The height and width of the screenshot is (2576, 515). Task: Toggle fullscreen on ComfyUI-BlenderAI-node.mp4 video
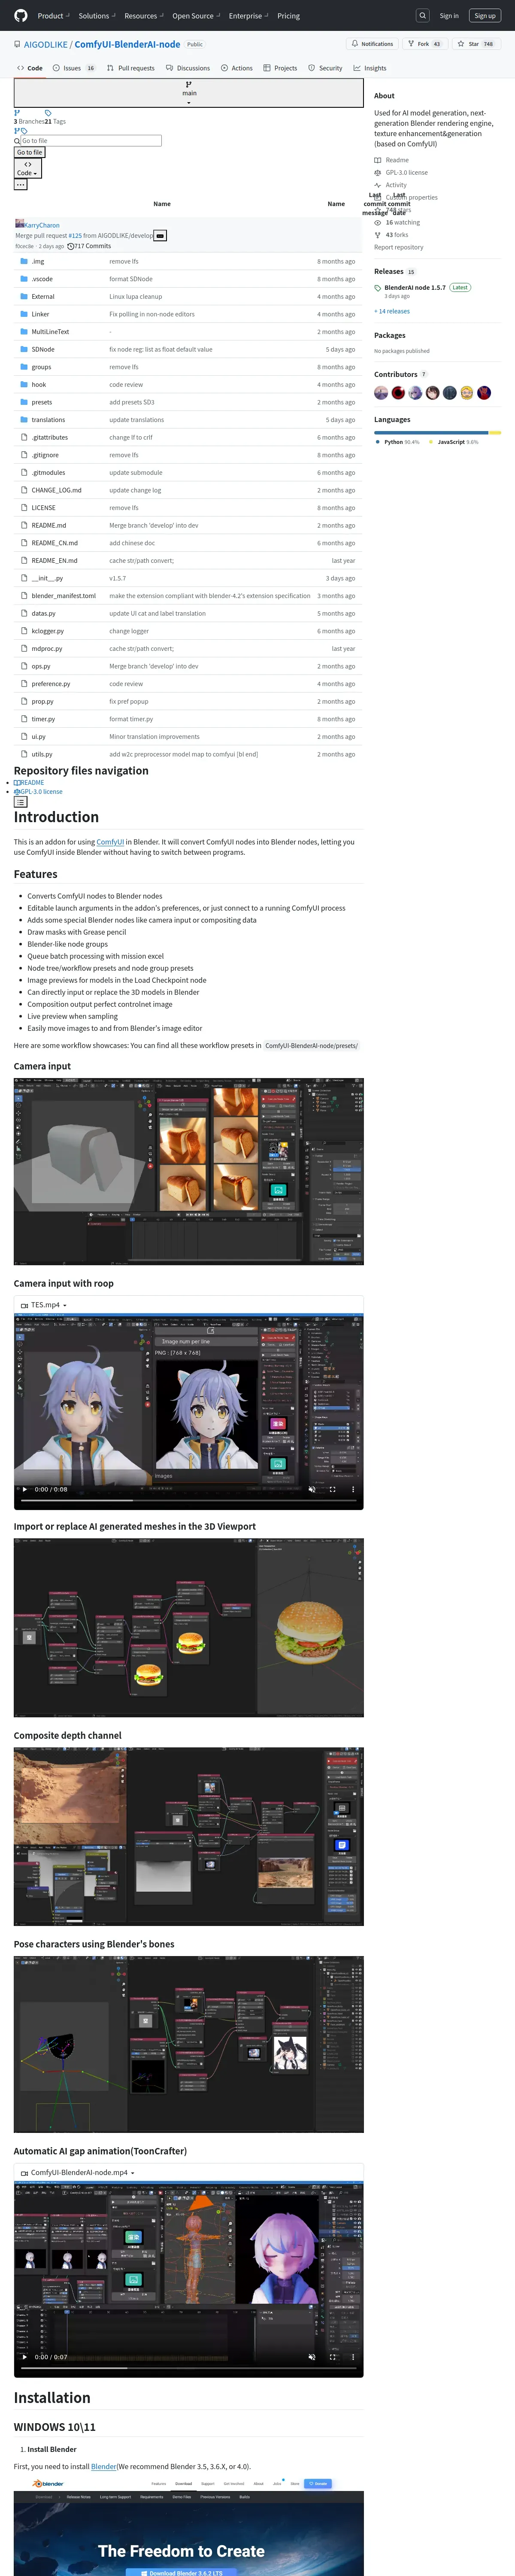click(x=332, y=2357)
